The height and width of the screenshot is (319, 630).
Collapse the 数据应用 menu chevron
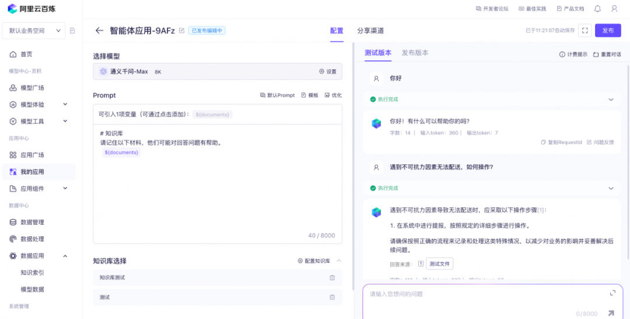[65, 256]
